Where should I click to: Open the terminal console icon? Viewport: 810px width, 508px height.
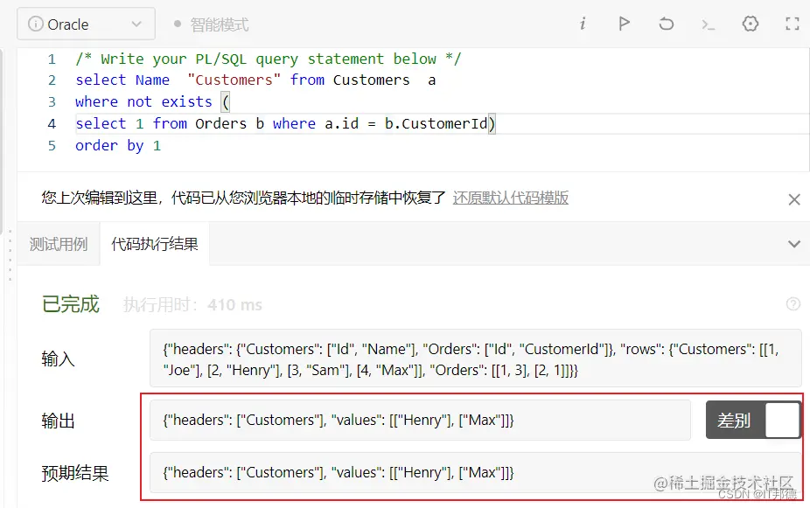(x=708, y=24)
